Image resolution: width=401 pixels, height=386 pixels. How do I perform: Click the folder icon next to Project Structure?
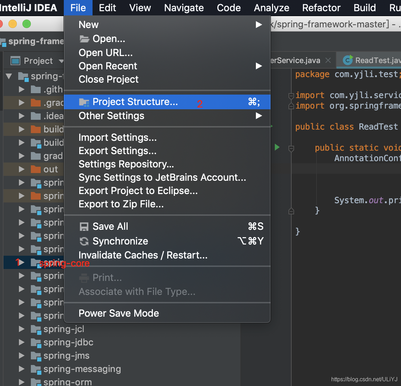(84, 102)
